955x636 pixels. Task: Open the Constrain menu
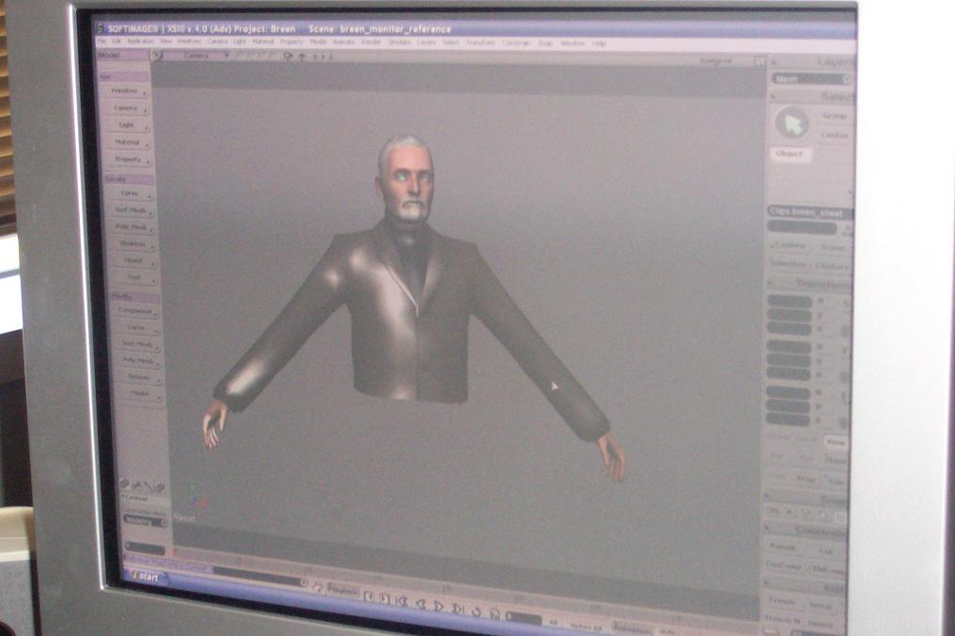click(516, 43)
